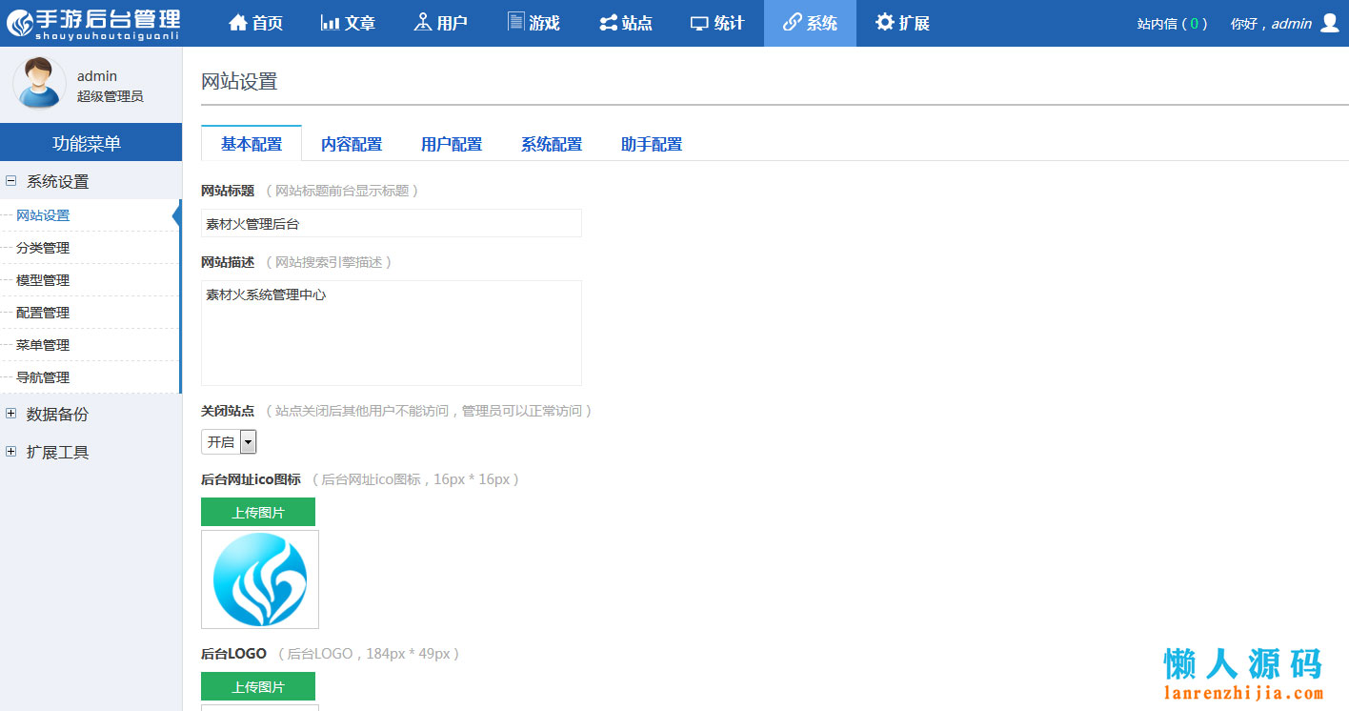Switch to the 基本配置 tab

tap(252, 144)
